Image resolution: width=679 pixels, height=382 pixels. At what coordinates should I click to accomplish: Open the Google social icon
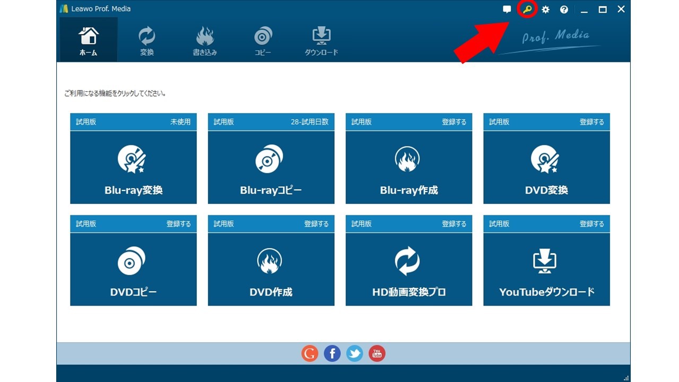[x=310, y=353]
